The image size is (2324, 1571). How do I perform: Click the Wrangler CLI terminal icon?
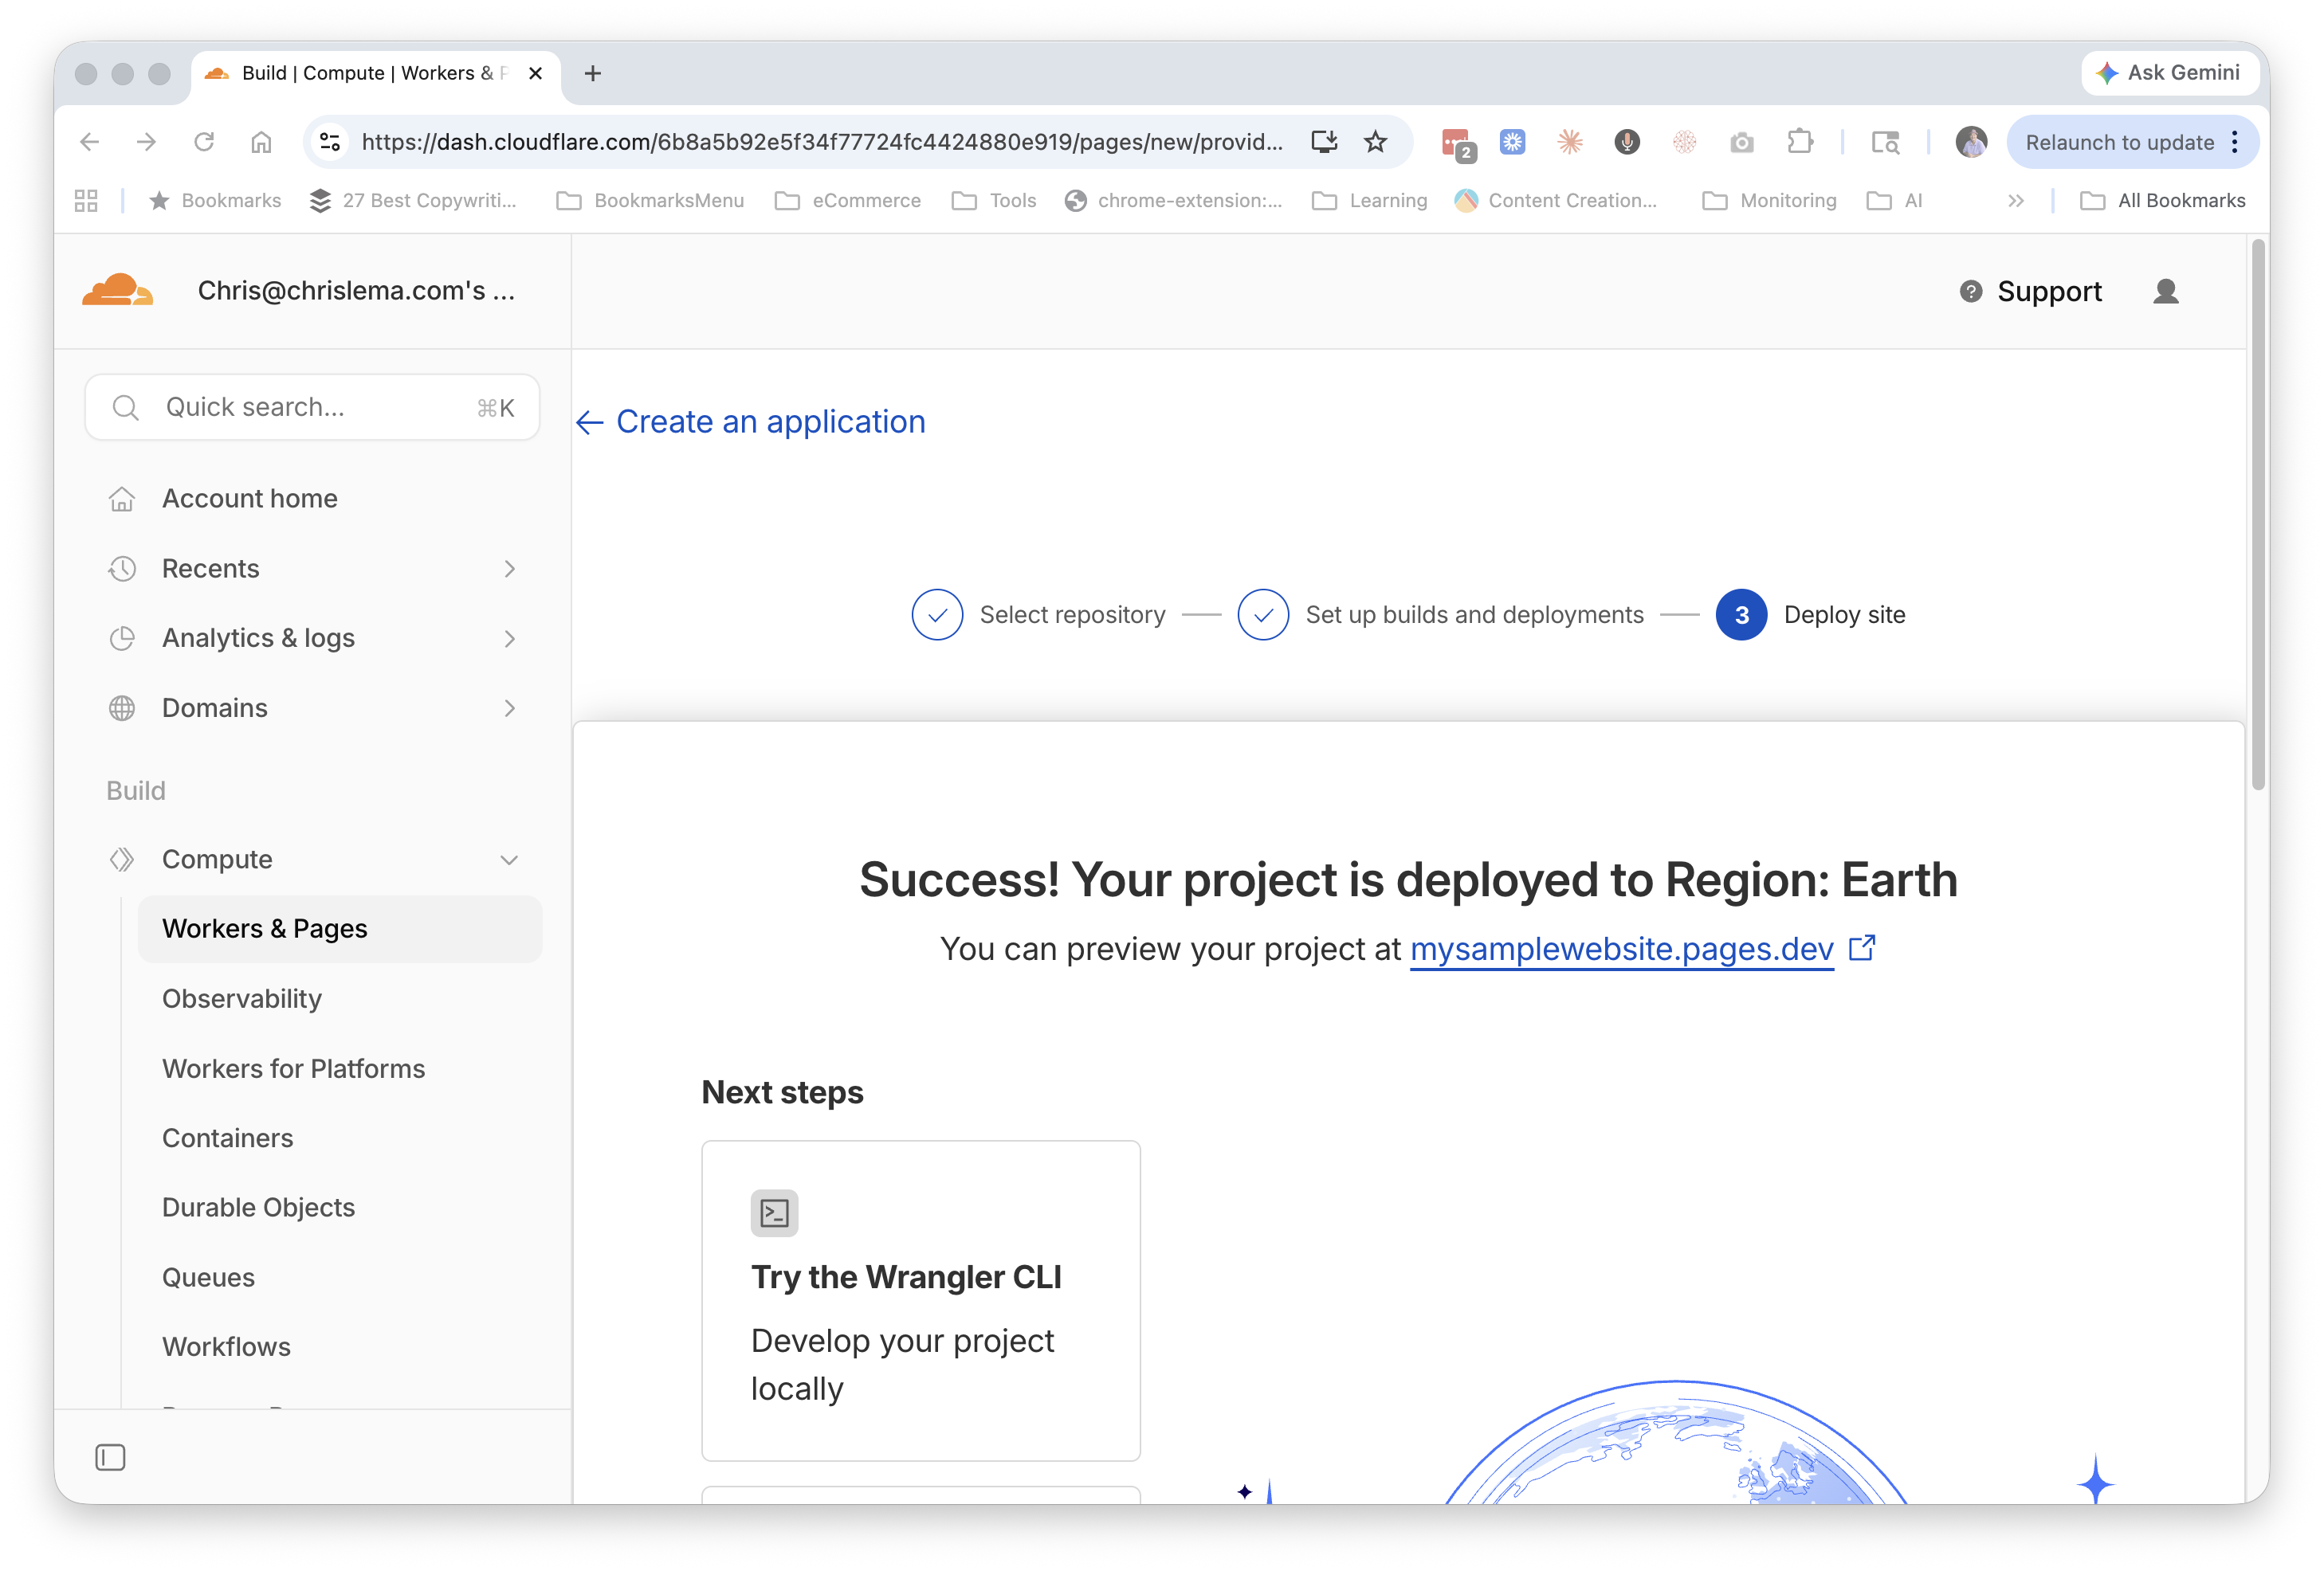coord(774,1213)
